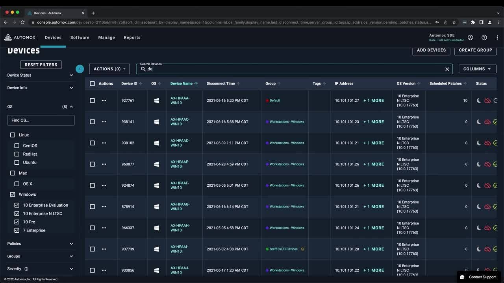Switch to the Software tab
Image resolution: width=504 pixels, height=283 pixels.
point(80,38)
